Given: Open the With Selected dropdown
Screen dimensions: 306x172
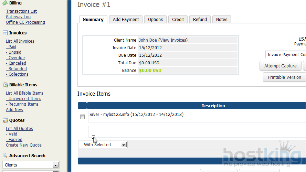Looking at the screenshot, I should [103, 145].
